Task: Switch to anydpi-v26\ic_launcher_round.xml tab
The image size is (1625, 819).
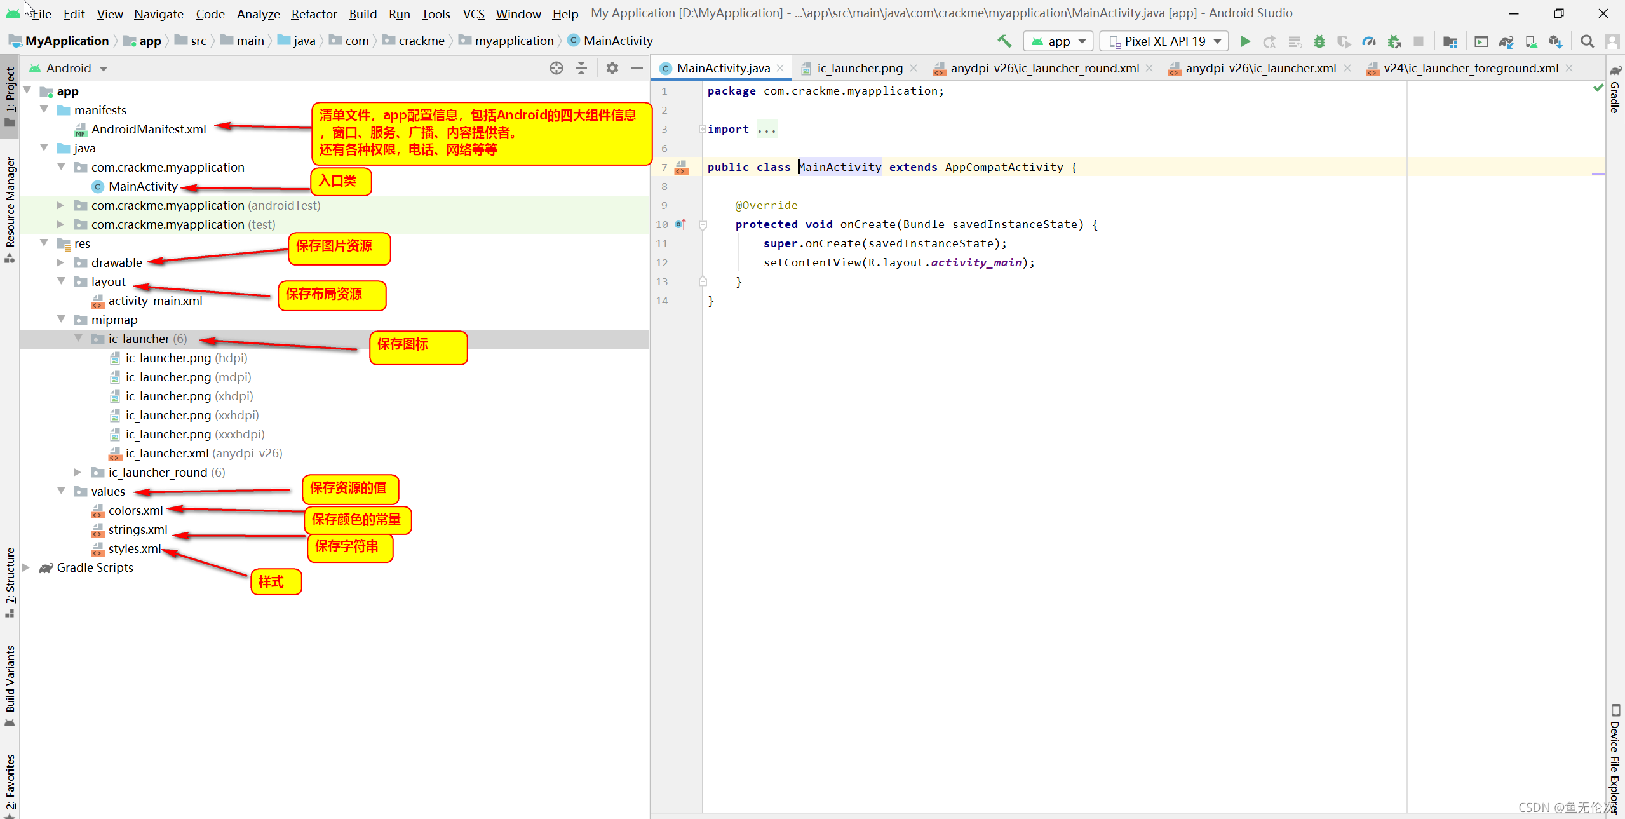Action: (x=1044, y=68)
